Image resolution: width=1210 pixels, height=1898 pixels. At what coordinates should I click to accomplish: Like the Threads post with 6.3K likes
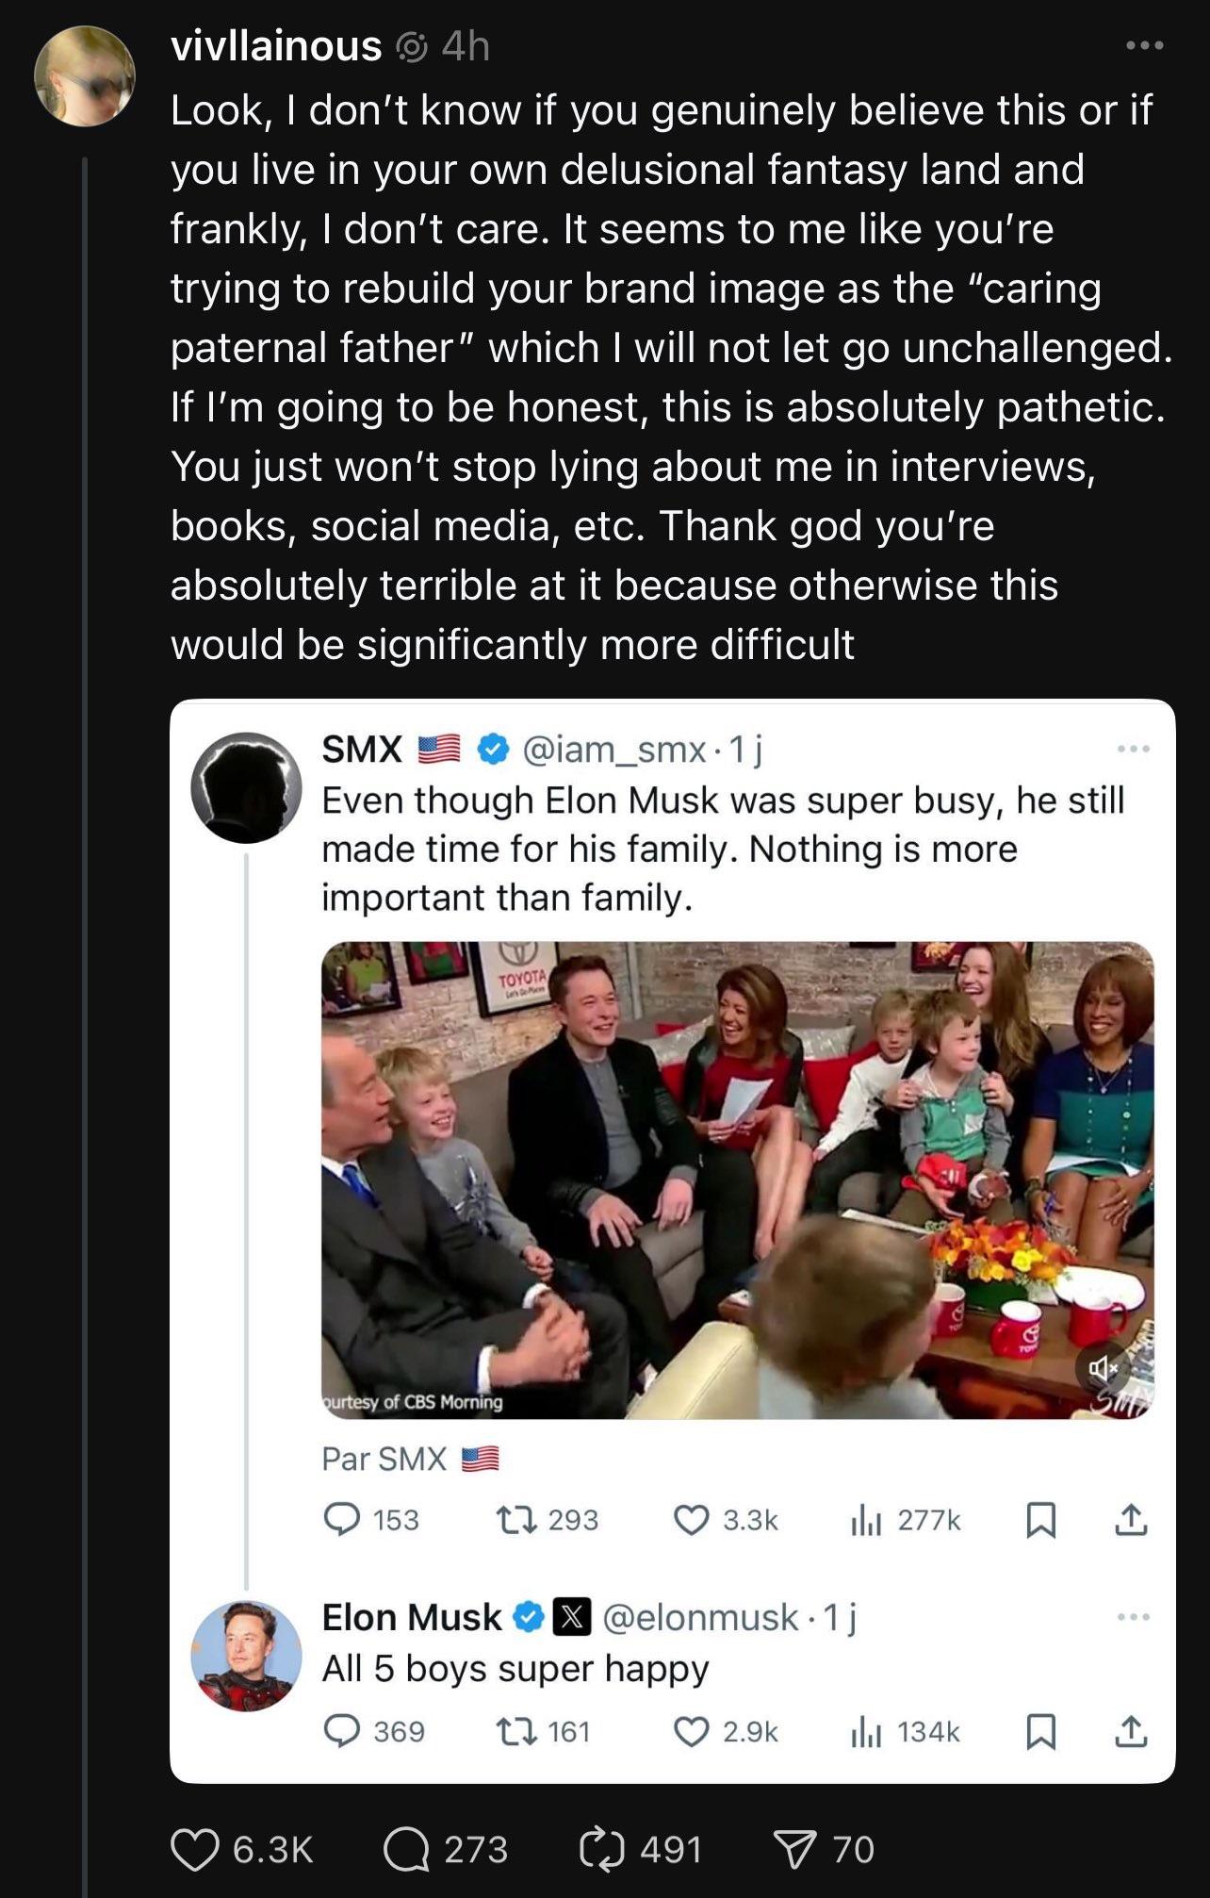tap(194, 1849)
